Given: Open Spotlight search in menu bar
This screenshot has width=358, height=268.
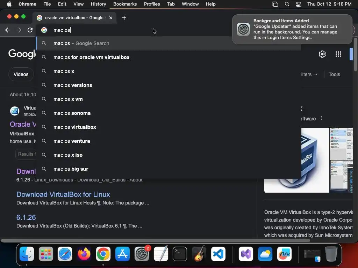Looking at the screenshot, I should coord(287,4).
